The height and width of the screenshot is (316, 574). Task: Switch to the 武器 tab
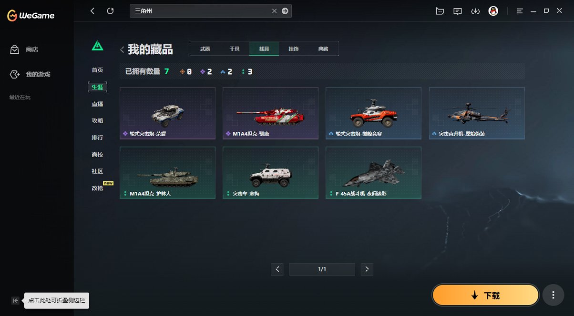(205, 49)
